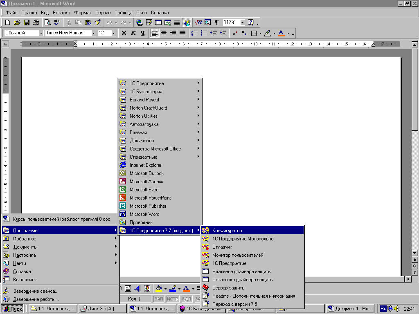Print the document with printer icon
Image resolution: width=419 pixels, height=314 pixels.
pos(36,22)
